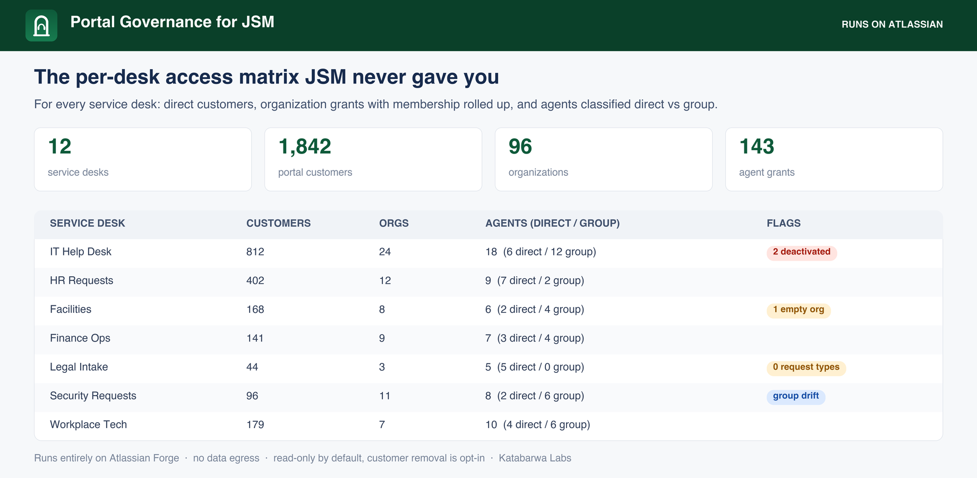Click the ORGS column header
Viewport: 977px width, 478px height.
coord(394,223)
